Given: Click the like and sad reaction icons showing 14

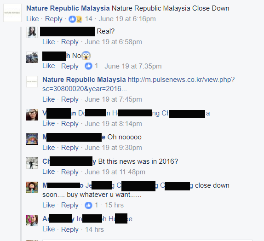Looking at the screenshot, I should [x=75, y=19].
